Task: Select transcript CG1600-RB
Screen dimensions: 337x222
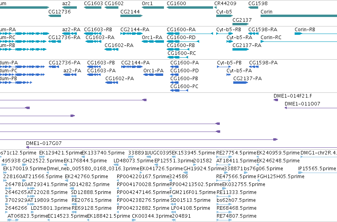Action: pos(178,49)
